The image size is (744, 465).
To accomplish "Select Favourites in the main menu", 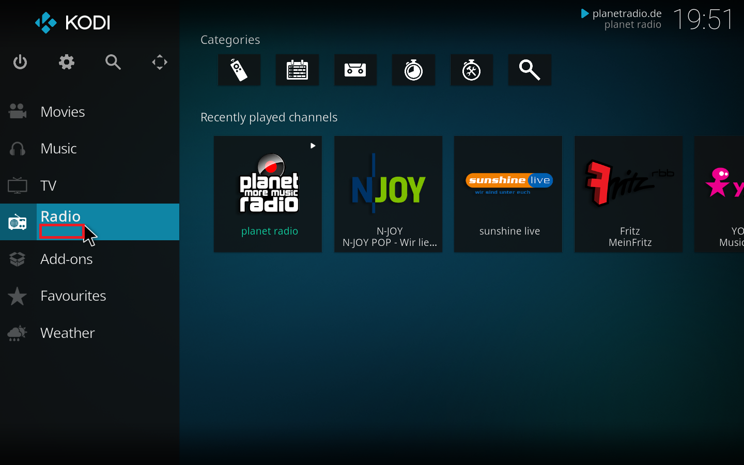I will click(89, 296).
